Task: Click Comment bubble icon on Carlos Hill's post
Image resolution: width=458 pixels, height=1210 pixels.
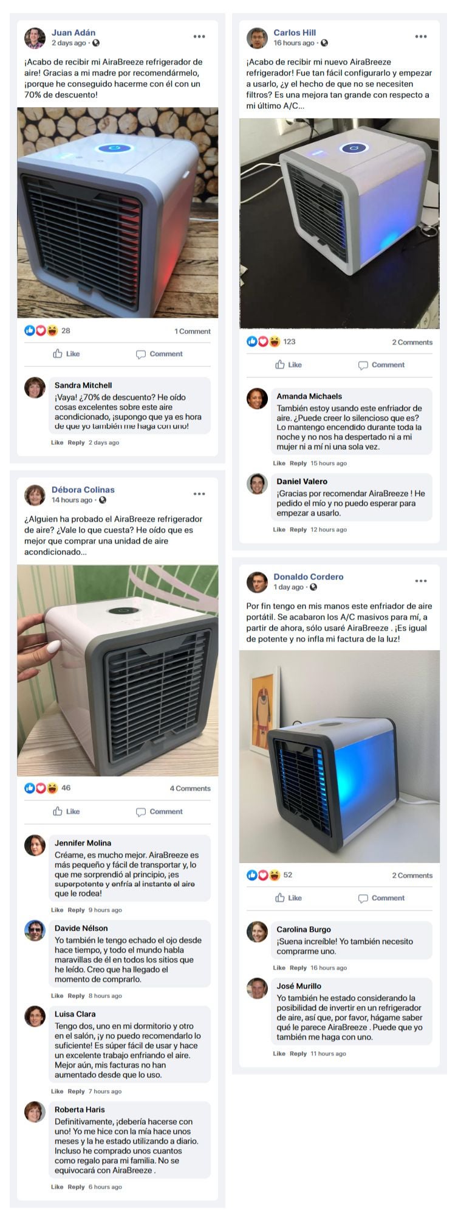Action: click(363, 365)
